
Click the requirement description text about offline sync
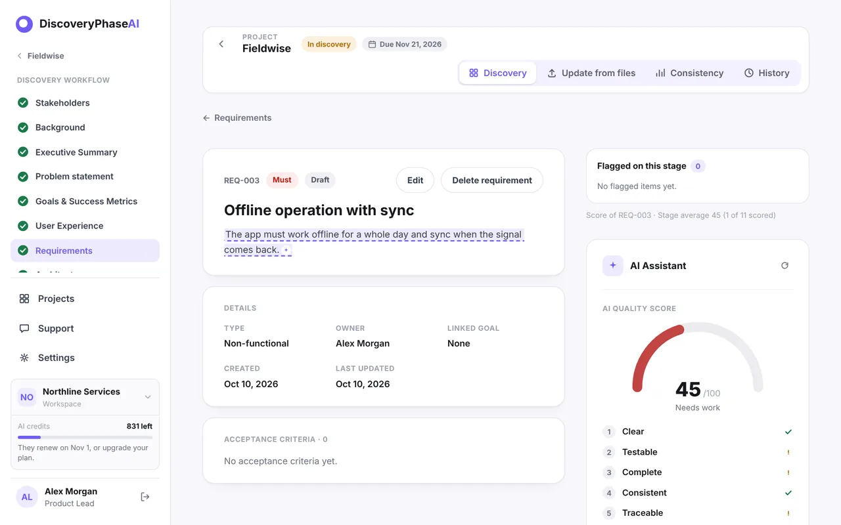[x=373, y=242]
